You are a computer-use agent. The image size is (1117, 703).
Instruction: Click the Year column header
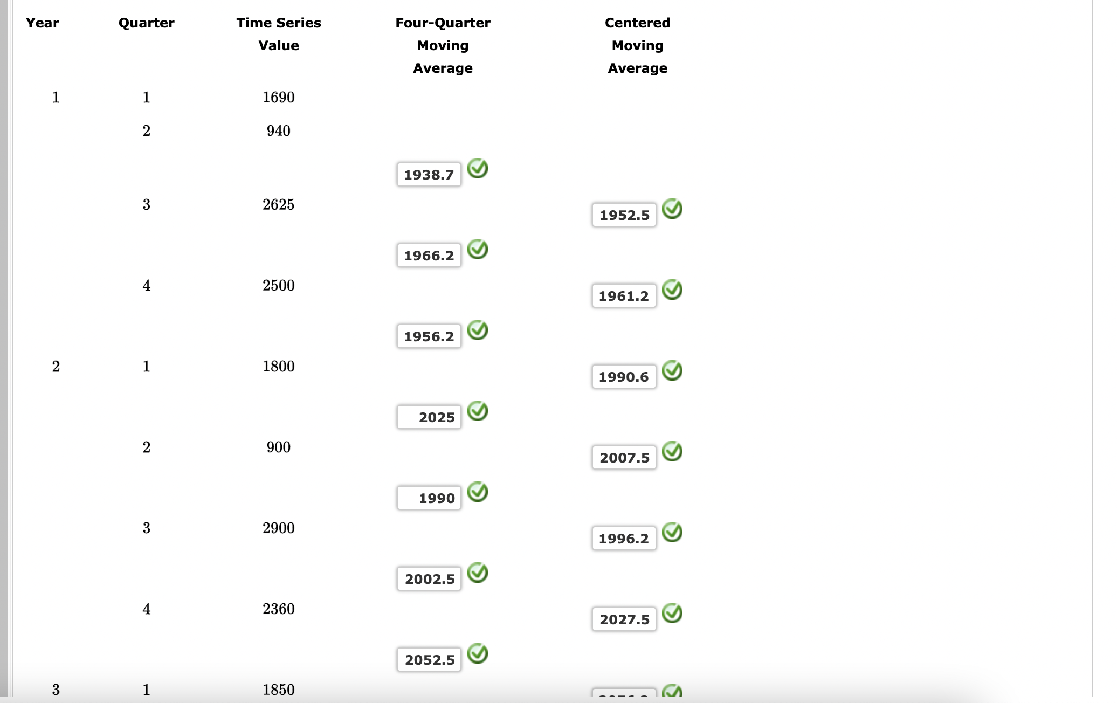pos(42,23)
